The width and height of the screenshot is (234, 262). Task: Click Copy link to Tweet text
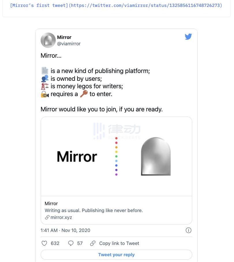119,243
